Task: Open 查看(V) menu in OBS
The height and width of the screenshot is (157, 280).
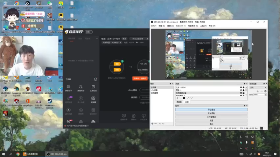Action: pyautogui.click(x=170, y=26)
